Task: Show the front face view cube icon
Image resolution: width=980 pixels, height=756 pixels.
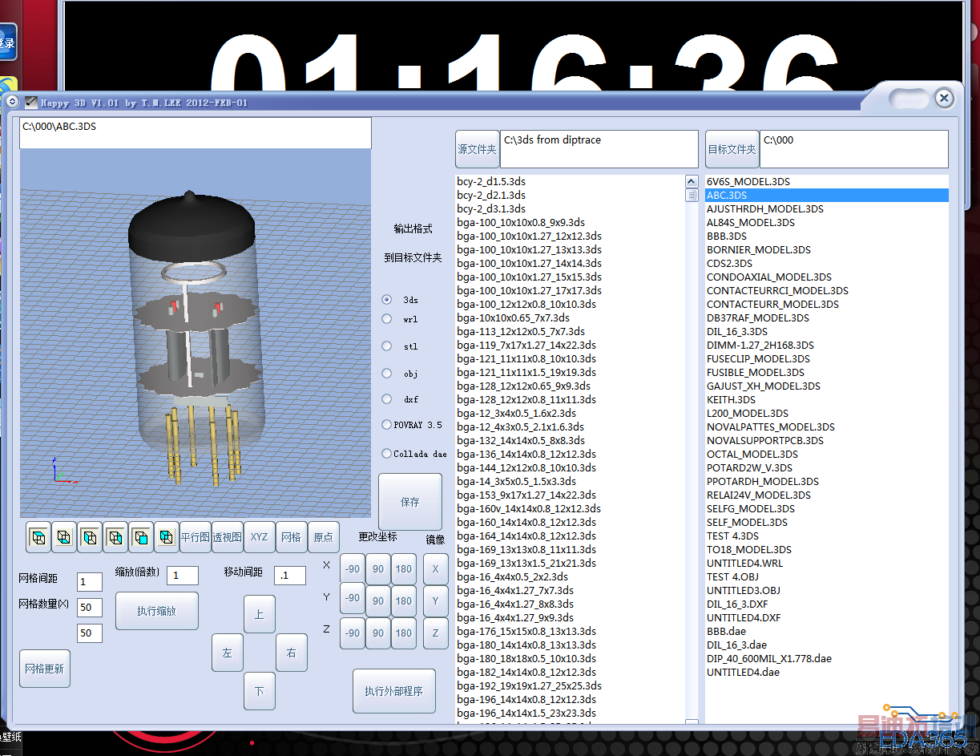Action: click(x=141, y=537)
